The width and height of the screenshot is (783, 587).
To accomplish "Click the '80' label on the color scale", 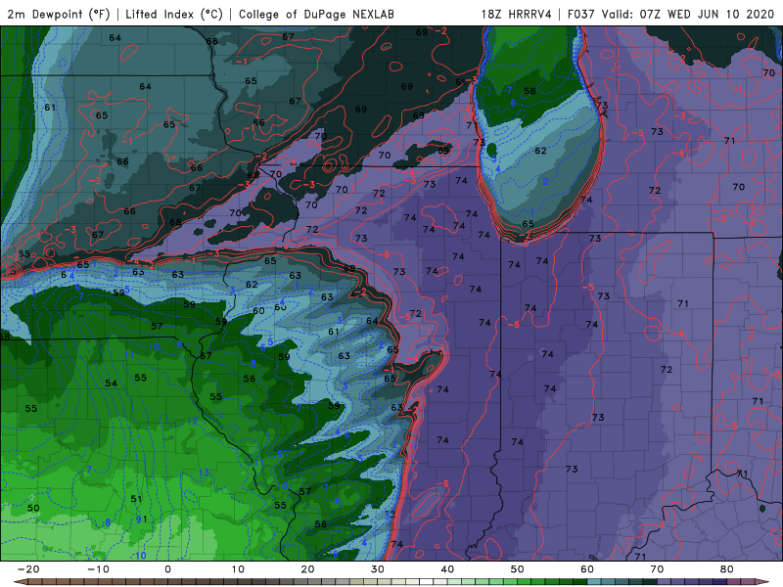I will [x=727, y=569].
